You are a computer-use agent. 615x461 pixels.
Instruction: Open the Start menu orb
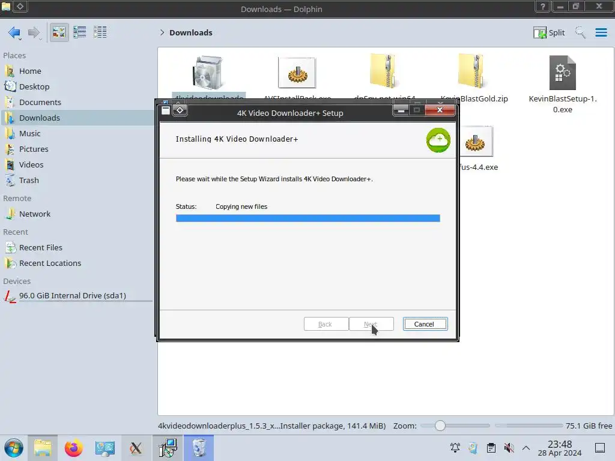pyautogui.click(x=14, y=448)
